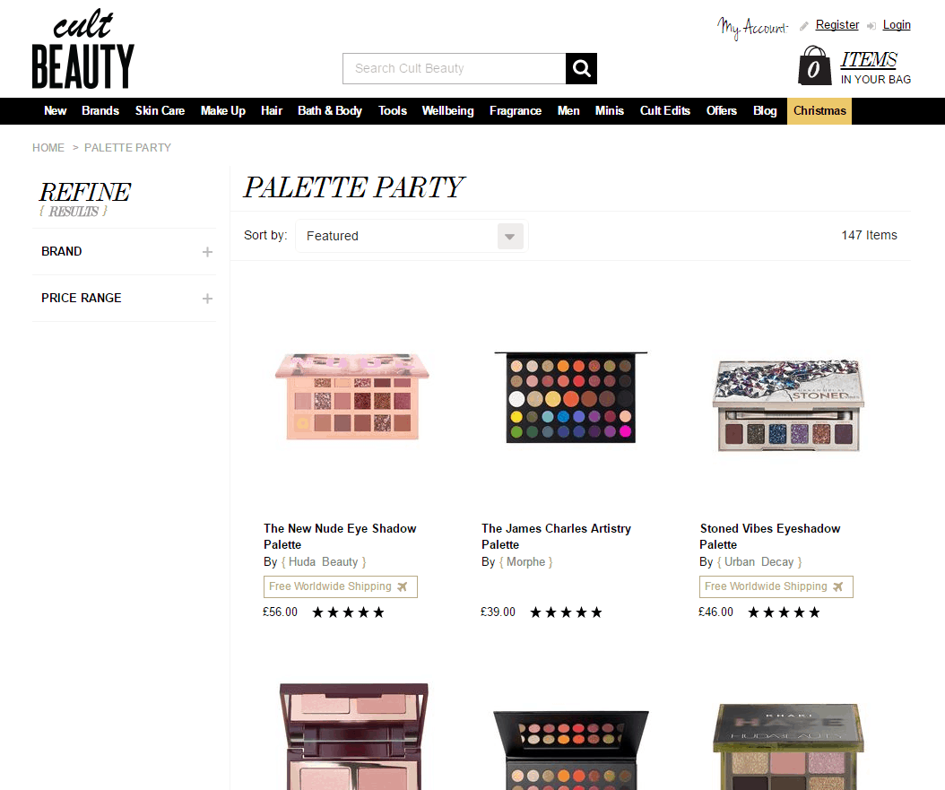
Task: Expand the PRICE RANGE filter plus
Action: coord(207,299)
